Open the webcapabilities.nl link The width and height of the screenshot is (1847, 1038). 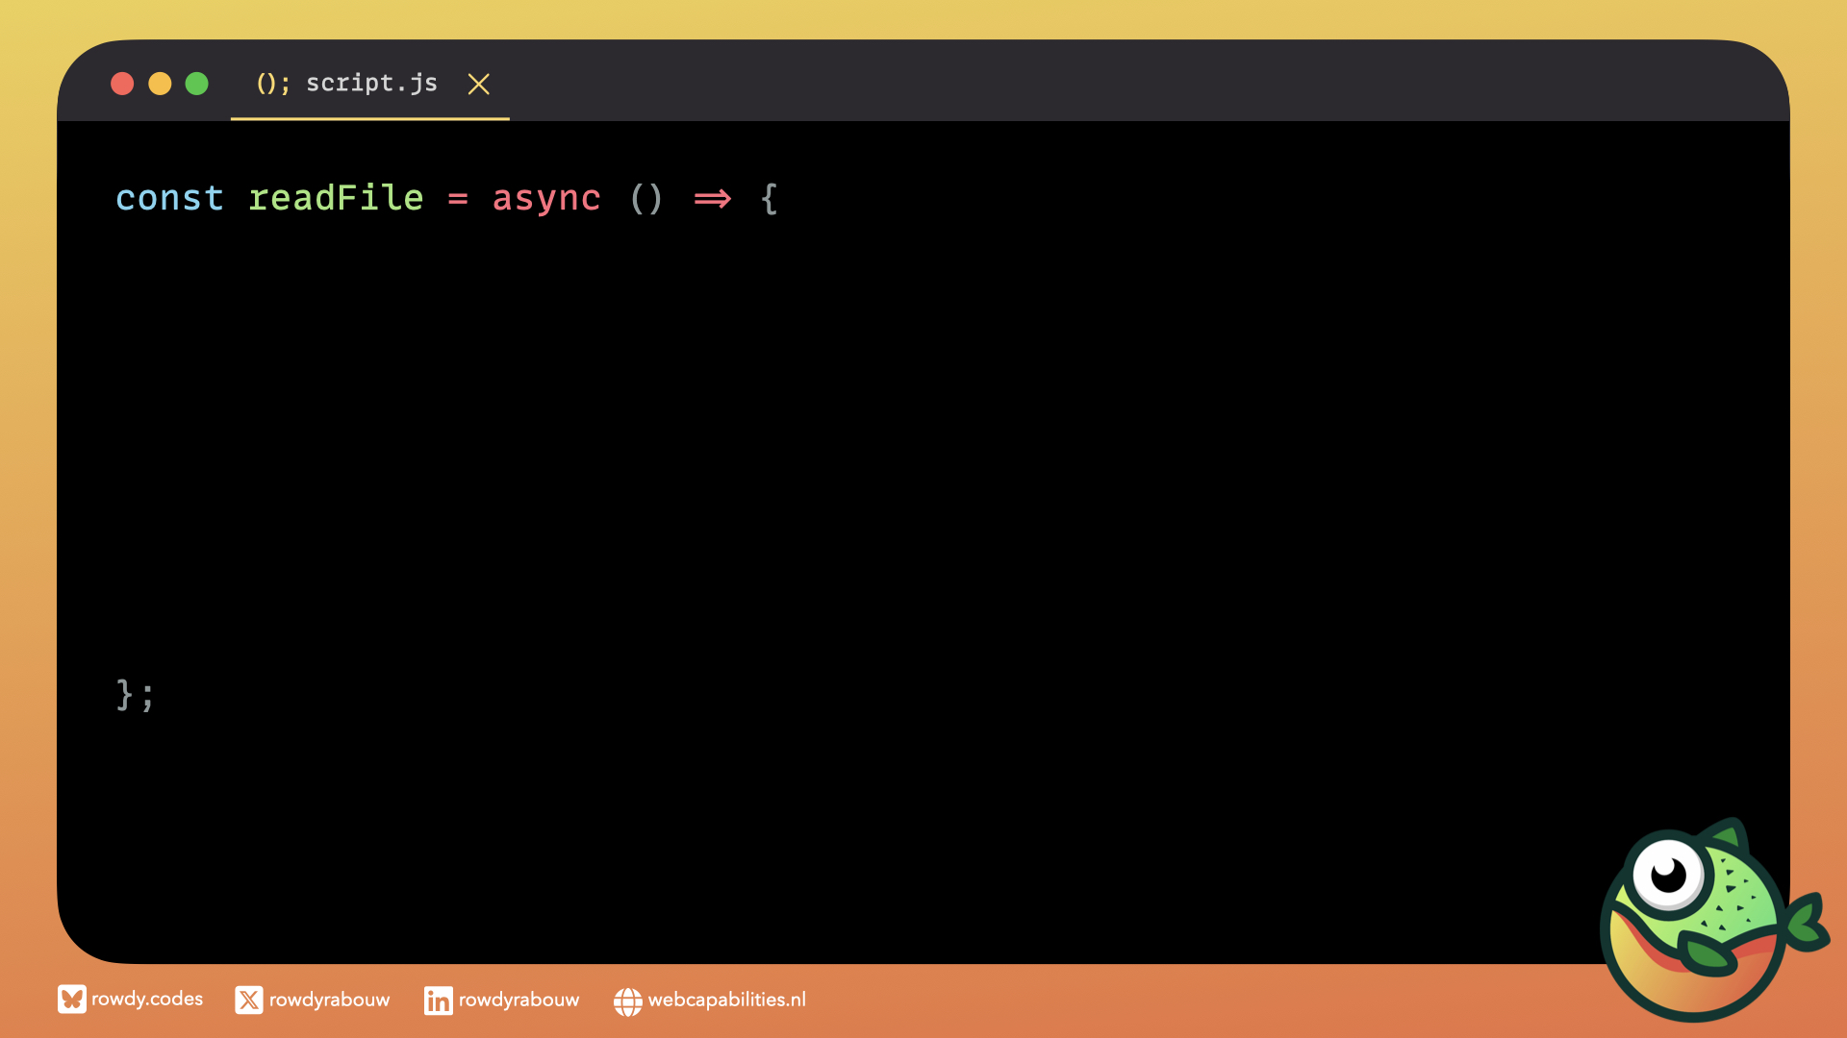(x=726, y=1001)
